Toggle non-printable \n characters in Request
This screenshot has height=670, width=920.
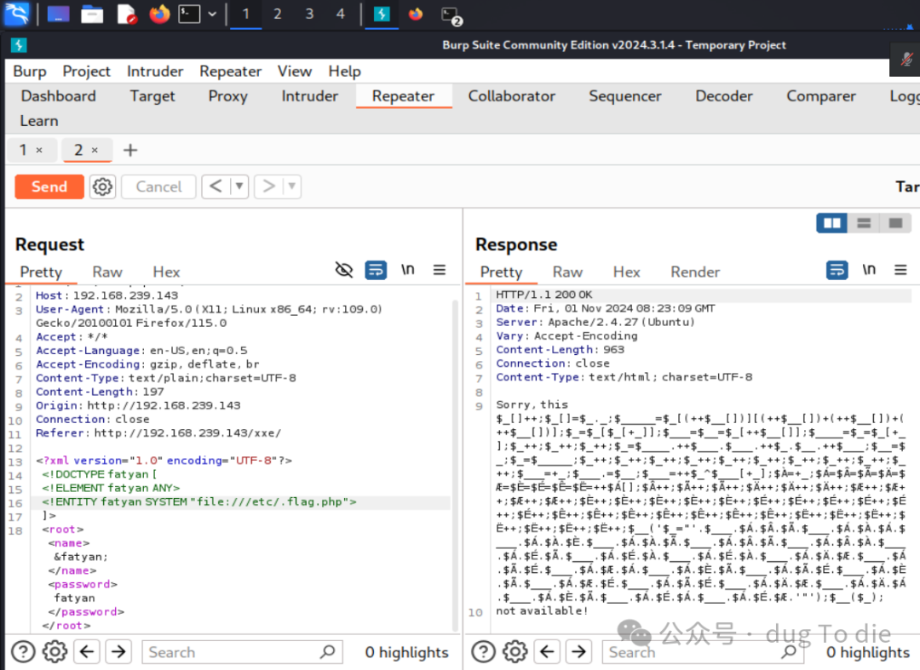pos(408,270)
